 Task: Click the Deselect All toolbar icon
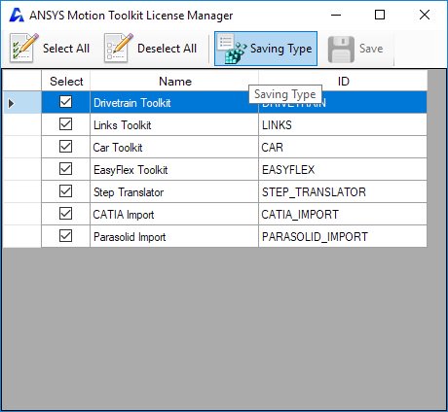pyautogui.click(x=119, y=48)
